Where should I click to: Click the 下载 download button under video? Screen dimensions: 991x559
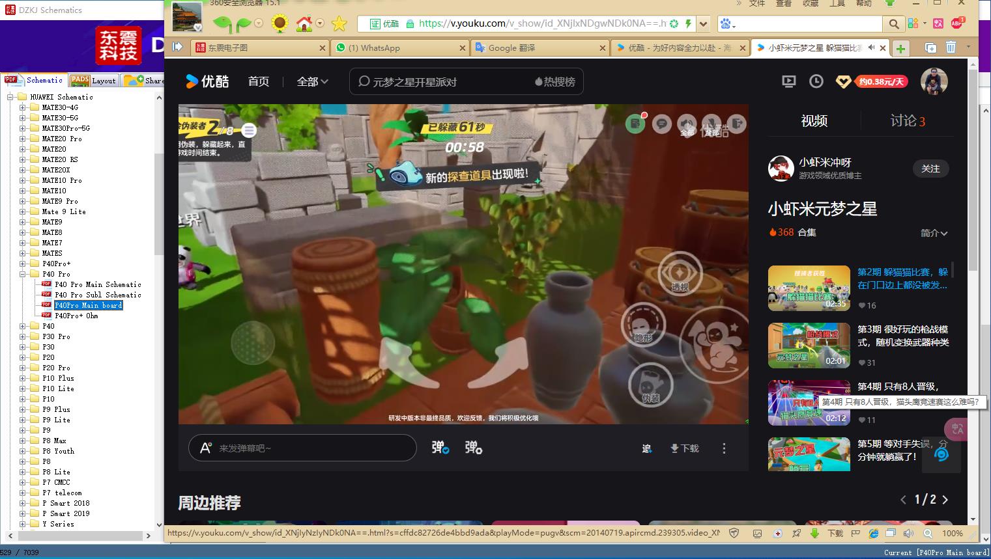[685, 448]
